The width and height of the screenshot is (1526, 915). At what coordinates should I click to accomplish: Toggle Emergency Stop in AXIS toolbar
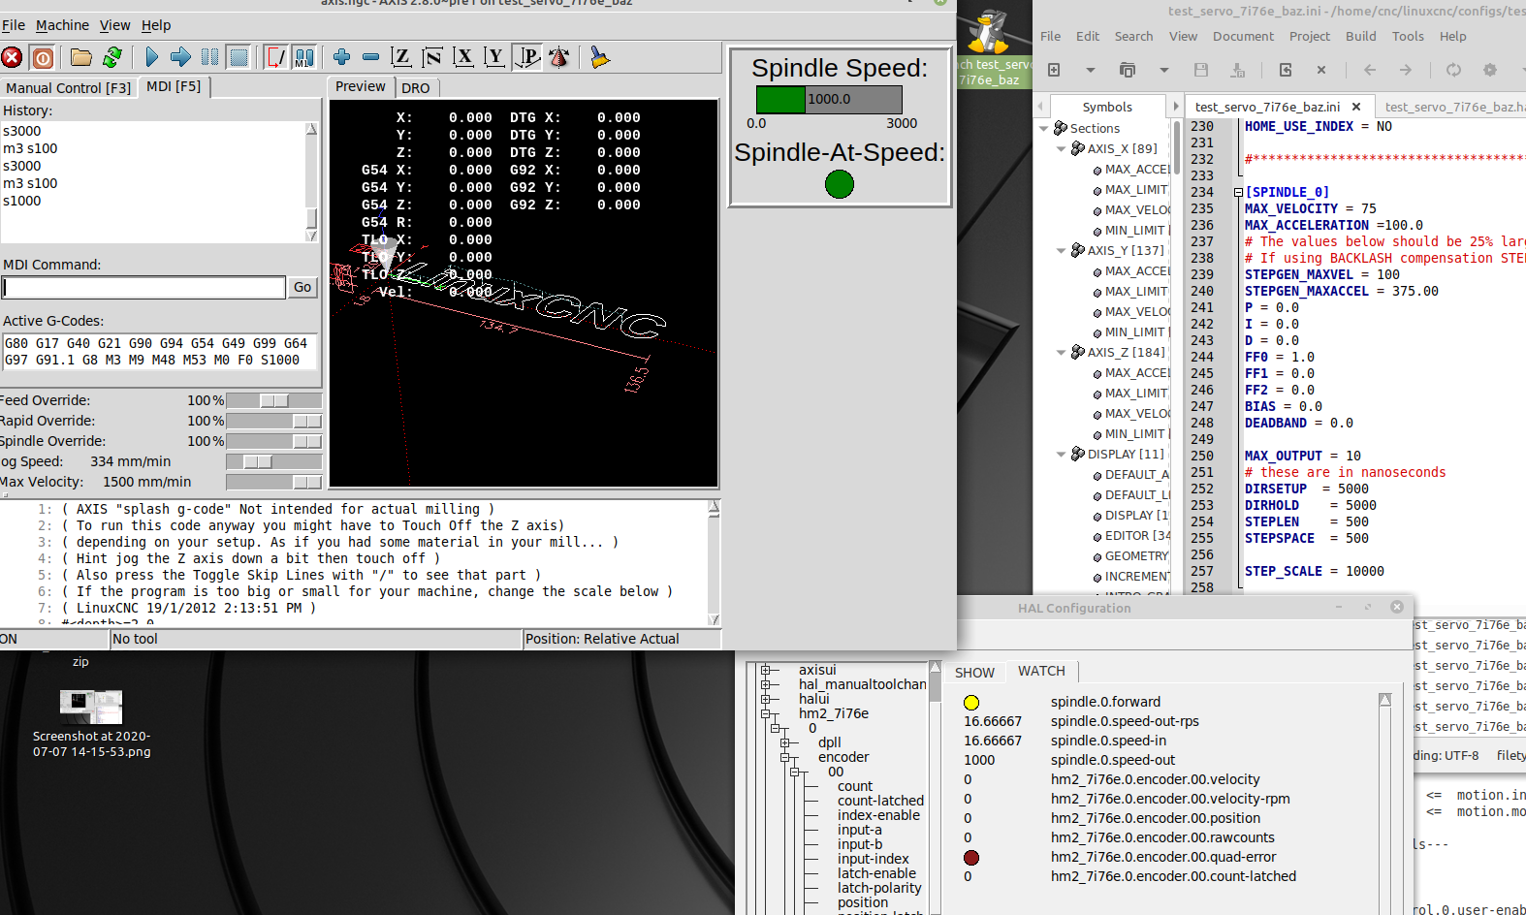click(13, 58)
